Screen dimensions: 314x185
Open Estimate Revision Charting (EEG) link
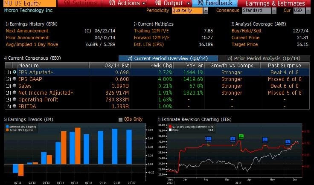195,119
